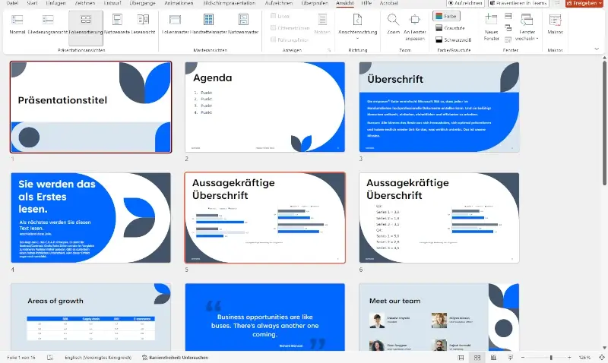Click Barrierefreiheit: Untersuchen in status bar
The image size is (608, 363).
click(179, 357)
